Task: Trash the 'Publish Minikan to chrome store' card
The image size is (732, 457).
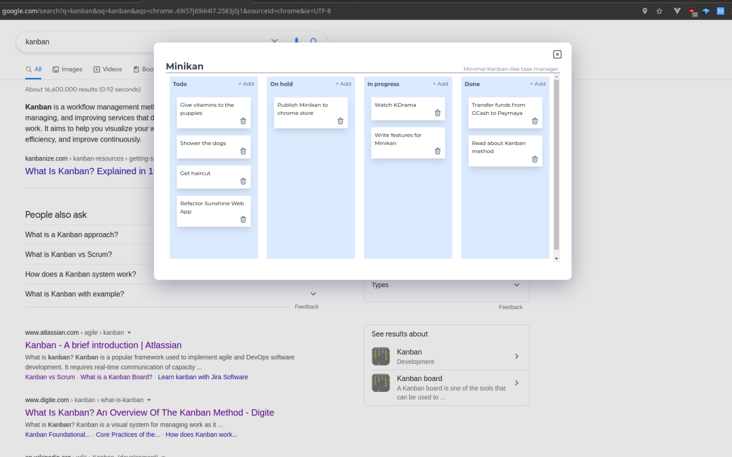Action: tap(340, 121)
